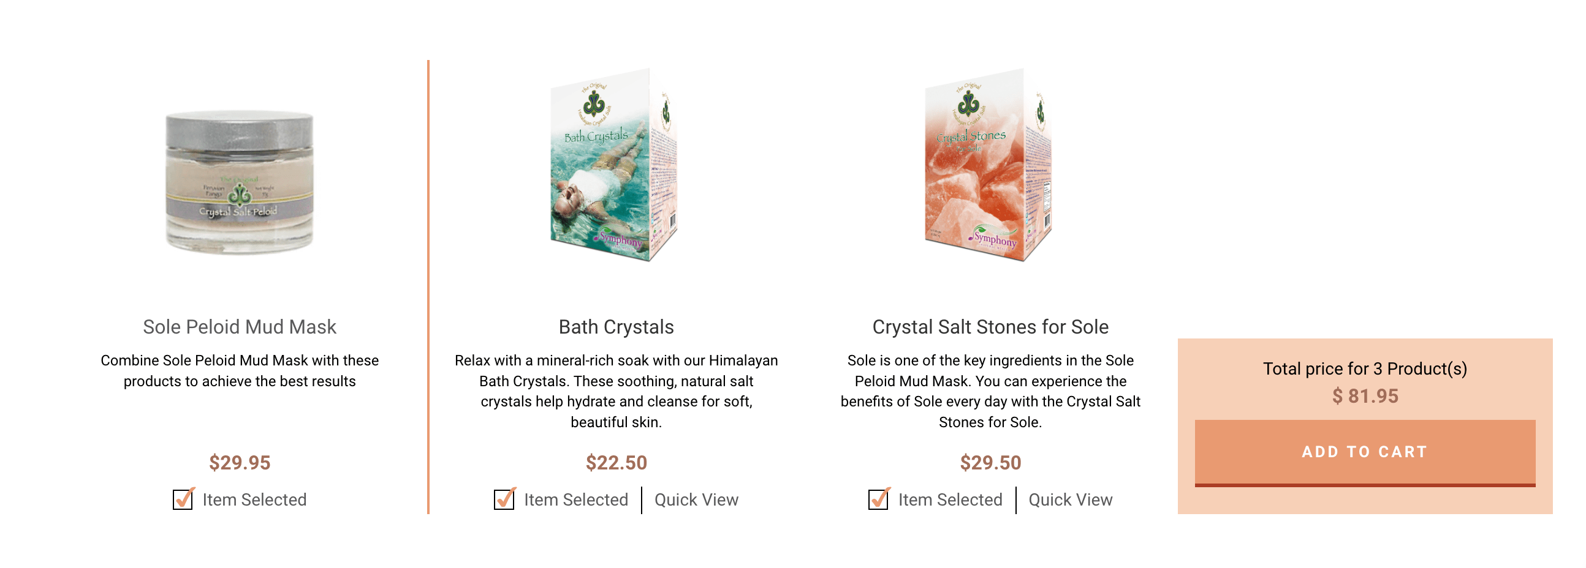Click the Sole Peloid Mud Mask title

click(240, 327)
